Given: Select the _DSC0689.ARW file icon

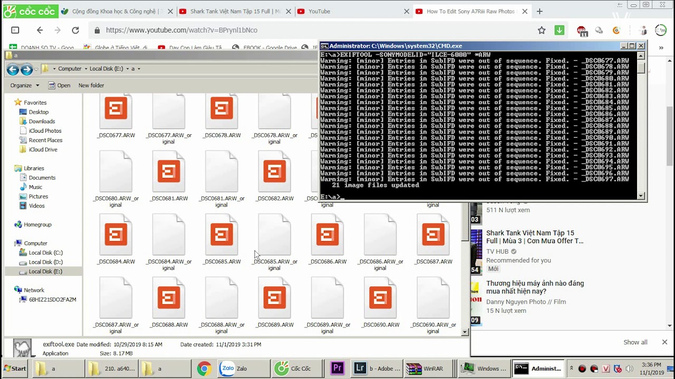Looking at the screenshot, I should click(274, 298).
